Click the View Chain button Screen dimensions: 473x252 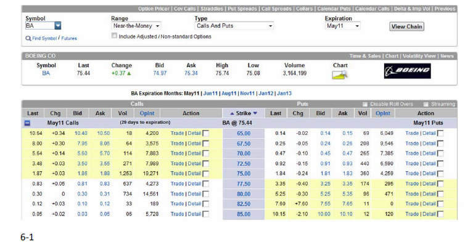click(406, 26)
